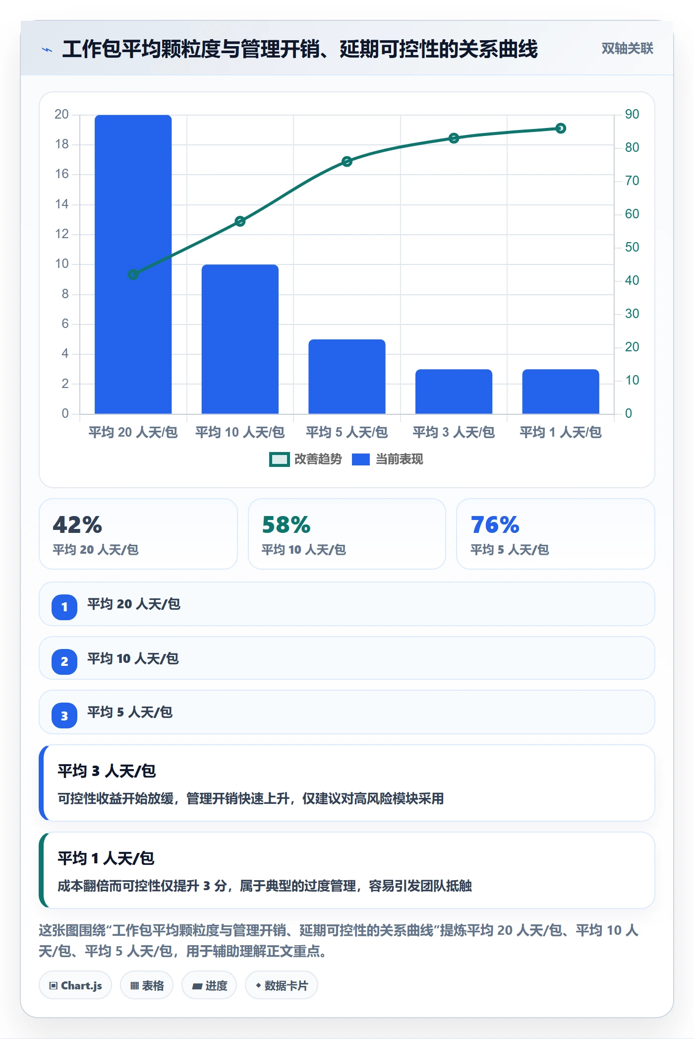
Task: Select list row 平均 20 人天/包
Action: click(347, 604)
